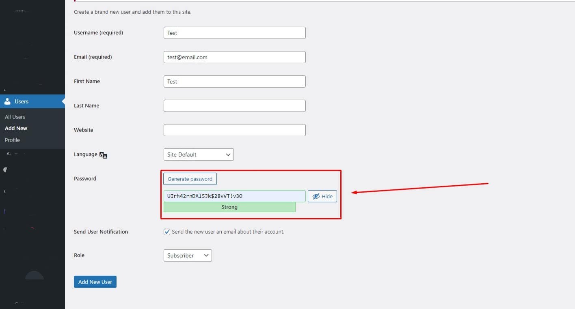Click the First Name input field
Screen dimensions: 575x309
235,82
